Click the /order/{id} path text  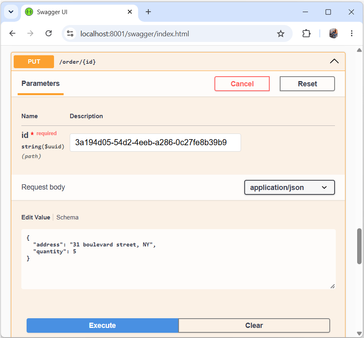click(x=77, y=62)
